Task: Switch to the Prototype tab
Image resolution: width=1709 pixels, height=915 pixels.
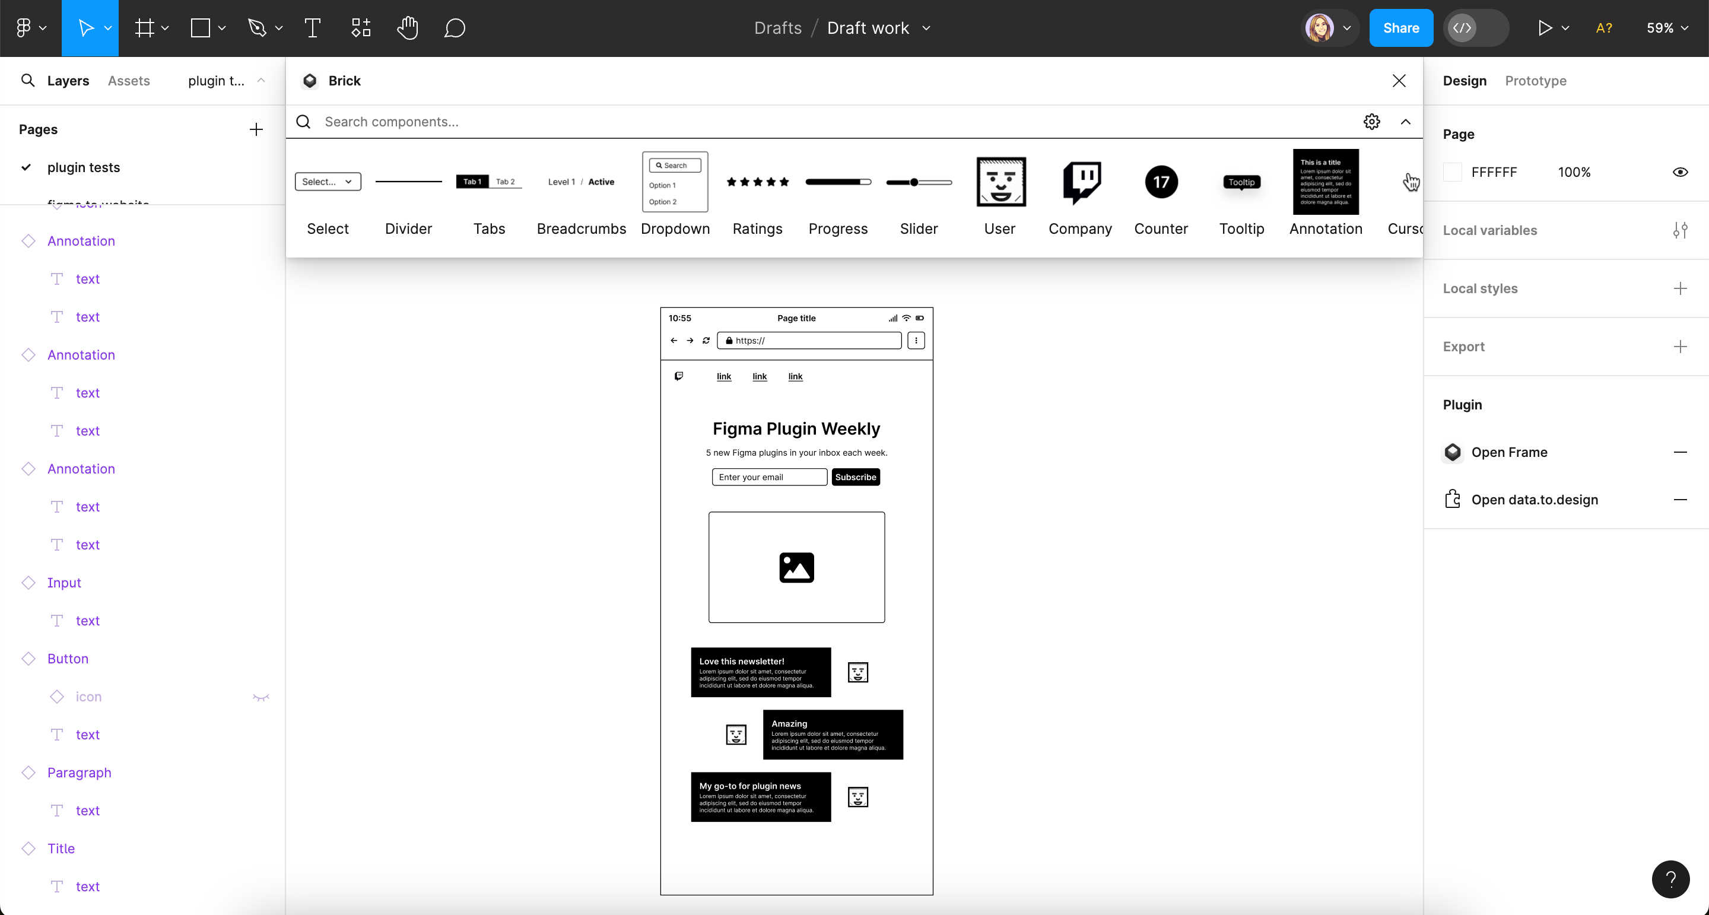Action: [x=1535, y=81]
